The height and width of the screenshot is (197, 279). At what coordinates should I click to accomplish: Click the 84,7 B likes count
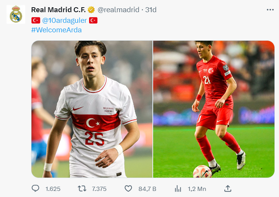pyautogui.click(x=147, y=189)
